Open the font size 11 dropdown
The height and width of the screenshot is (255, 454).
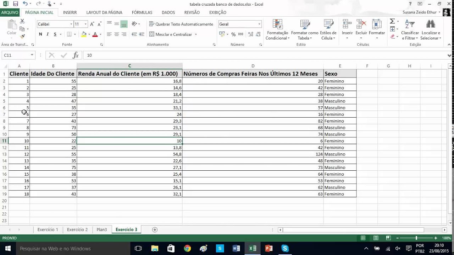[x=85, y=24]
